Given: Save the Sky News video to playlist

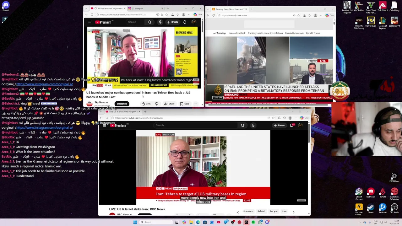Looking at the screenshot, I should click(x=185, y=104).
